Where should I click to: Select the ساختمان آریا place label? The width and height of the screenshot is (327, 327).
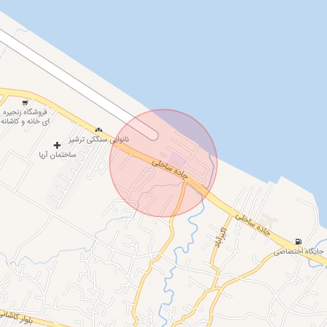[x=57, y=155]
